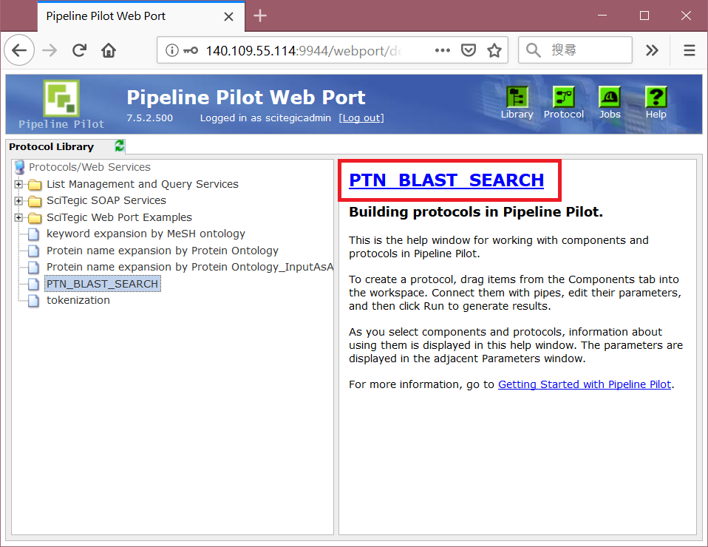Open PTN_BLAST_SEARCH heading link

point(446,180)
